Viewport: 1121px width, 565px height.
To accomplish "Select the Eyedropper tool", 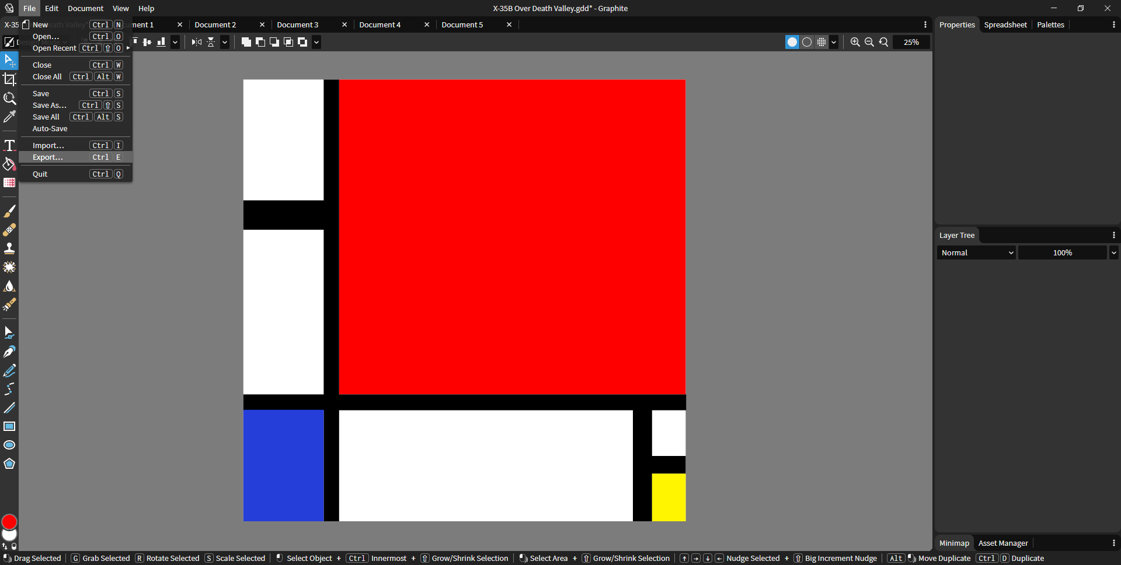I will tap(9, 117).
